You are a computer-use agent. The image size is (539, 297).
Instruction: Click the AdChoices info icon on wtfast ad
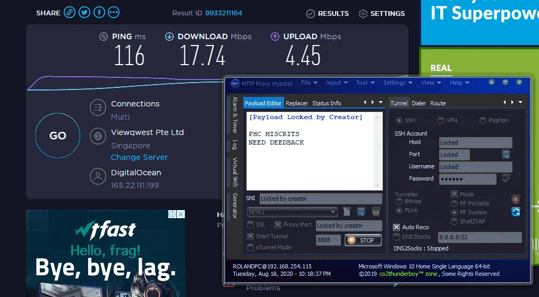(172, 214)
